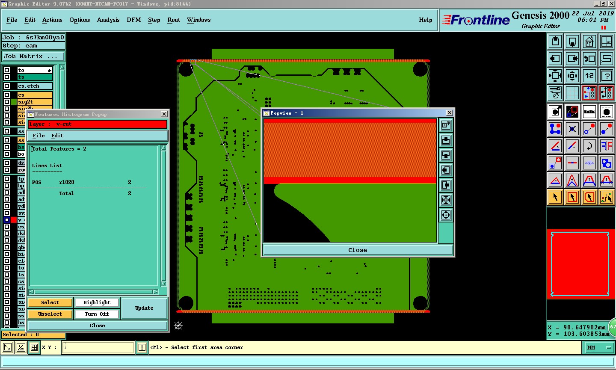
Task: Select the plain arrow pointer tool
Action: [x=555, y=197]
